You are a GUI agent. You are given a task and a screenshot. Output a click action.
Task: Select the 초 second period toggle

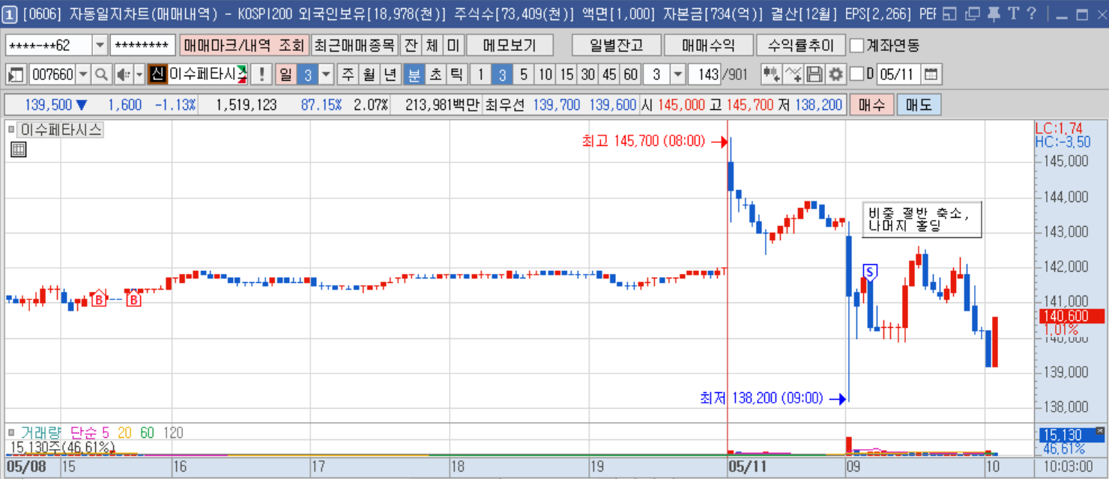[435, 74]
